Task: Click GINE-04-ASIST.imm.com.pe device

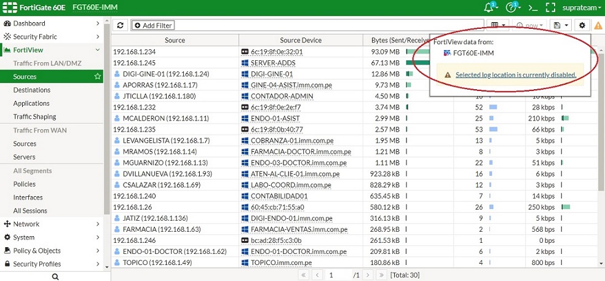Action: tap(291, 85)
